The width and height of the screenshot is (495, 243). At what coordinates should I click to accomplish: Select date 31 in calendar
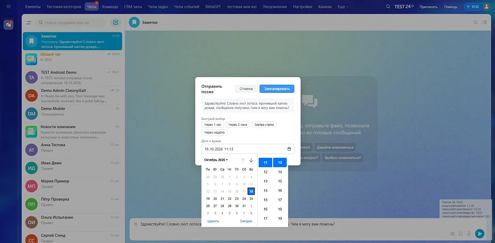244,206
